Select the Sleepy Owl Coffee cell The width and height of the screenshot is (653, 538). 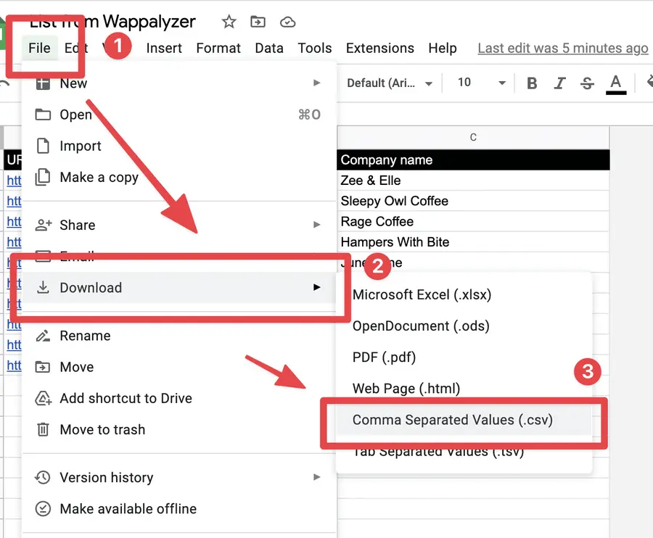[x=473, y=201]
